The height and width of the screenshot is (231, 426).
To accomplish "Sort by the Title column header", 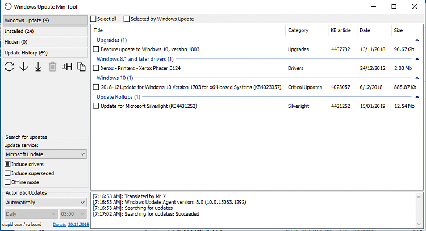I will (x=188, y=31).
